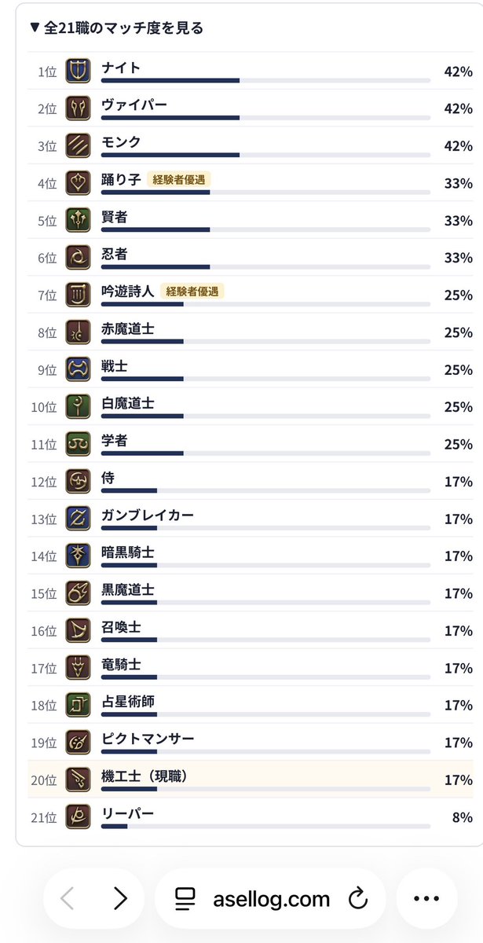Click the 経験者優遇 badge beside 吟遊詩人

192,291
